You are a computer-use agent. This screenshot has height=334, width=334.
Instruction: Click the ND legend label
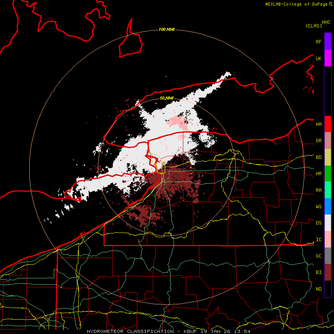[318, 289]
